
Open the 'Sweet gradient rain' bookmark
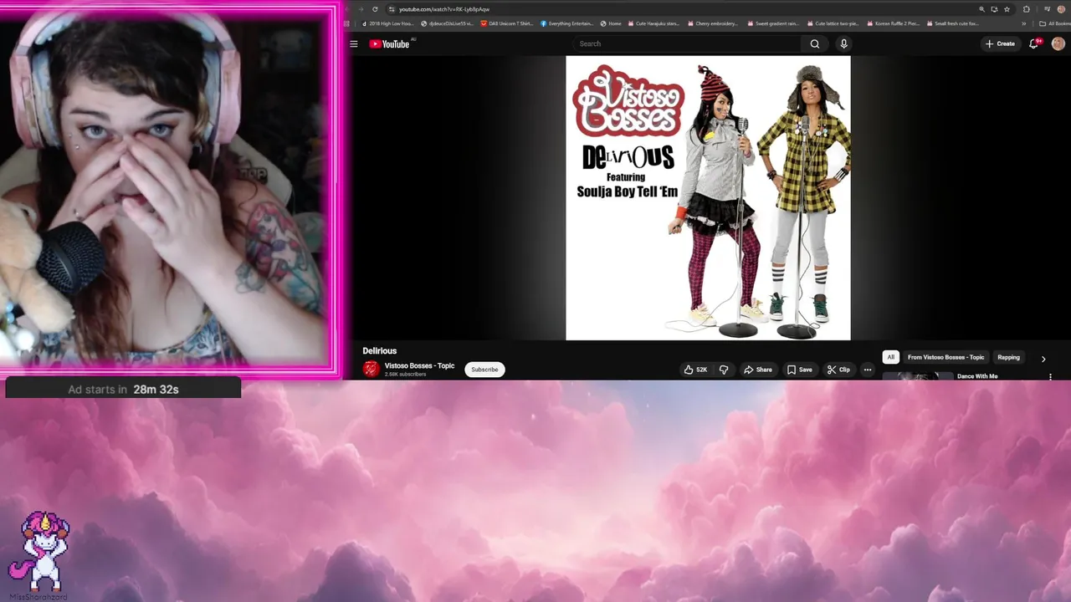[772, 23]
